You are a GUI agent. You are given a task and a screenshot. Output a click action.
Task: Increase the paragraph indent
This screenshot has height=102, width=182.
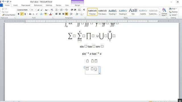(x=75, y=10)
